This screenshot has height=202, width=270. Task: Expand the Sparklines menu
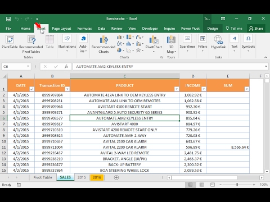(x=187, y=43)
